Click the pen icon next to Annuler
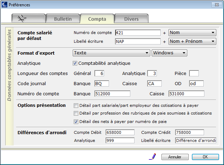 (152, 157)
